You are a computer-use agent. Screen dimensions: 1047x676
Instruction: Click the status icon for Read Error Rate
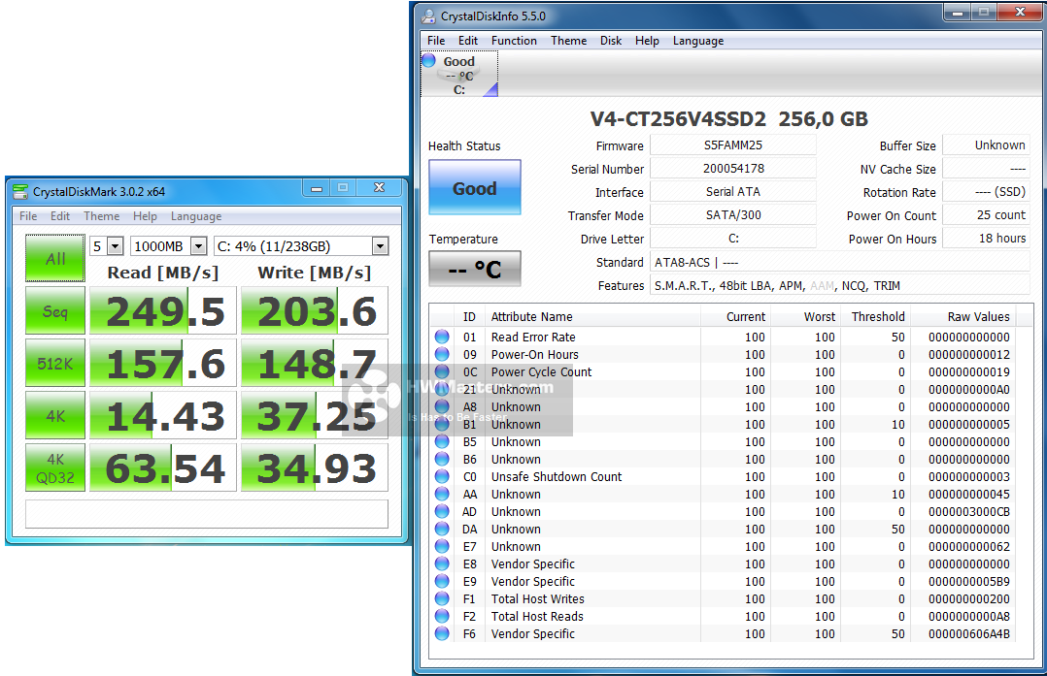click(x=442, y=337)
